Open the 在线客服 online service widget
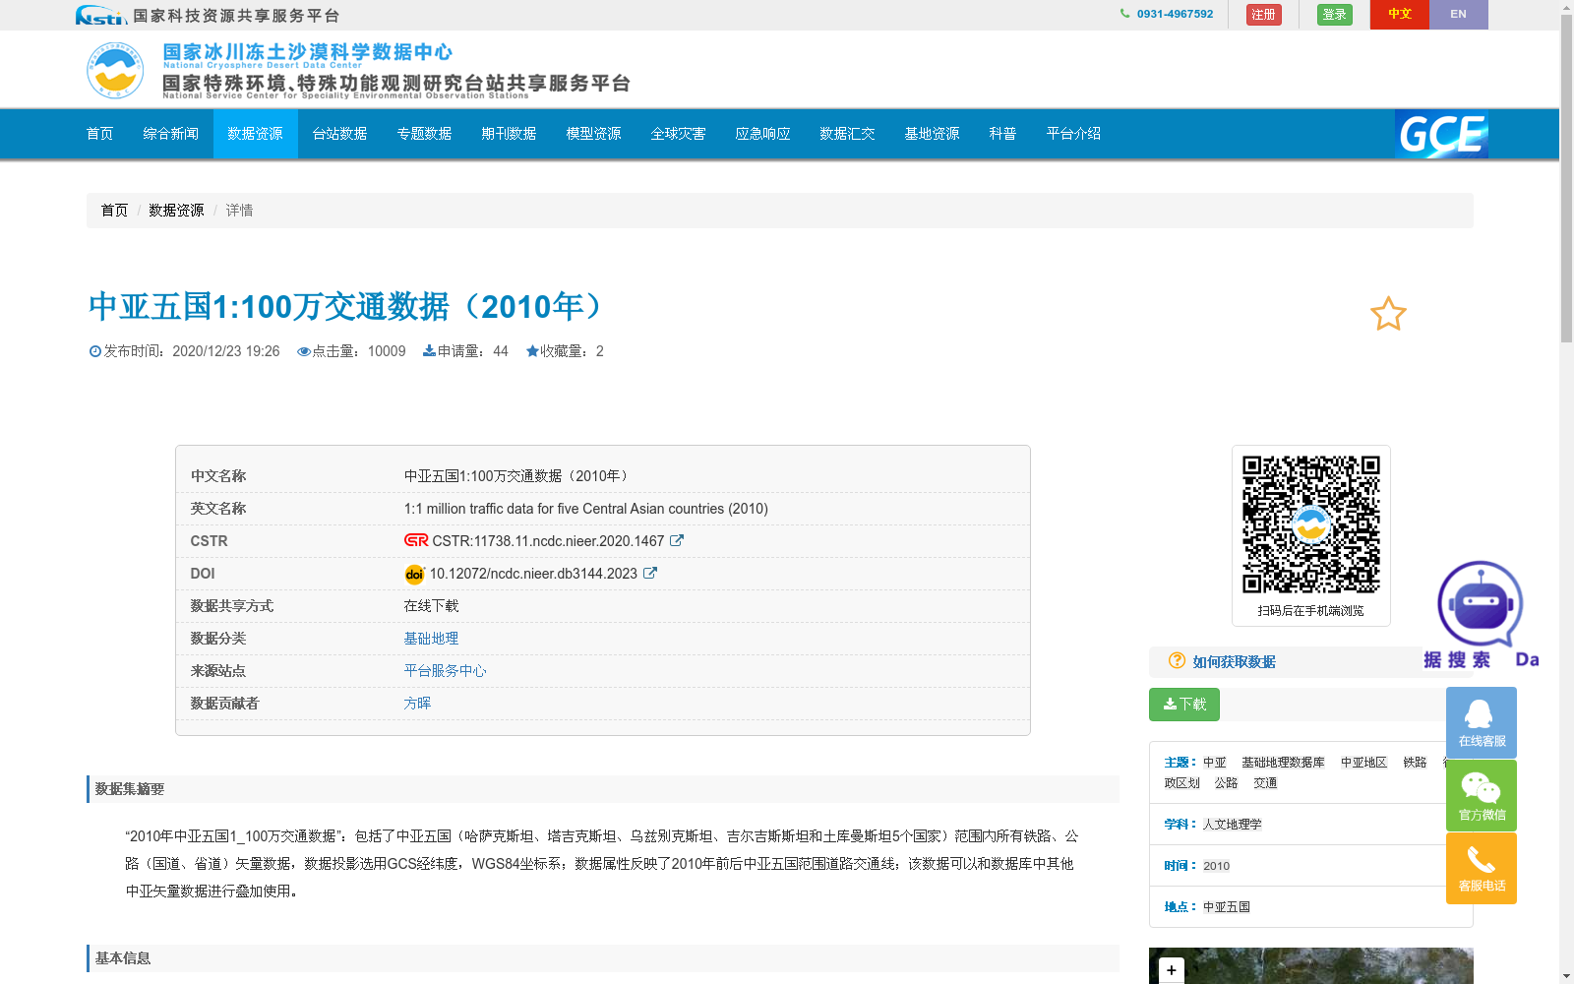 (1482, 722)
